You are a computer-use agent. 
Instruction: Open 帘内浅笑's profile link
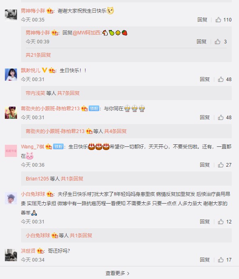click(35, 93)
